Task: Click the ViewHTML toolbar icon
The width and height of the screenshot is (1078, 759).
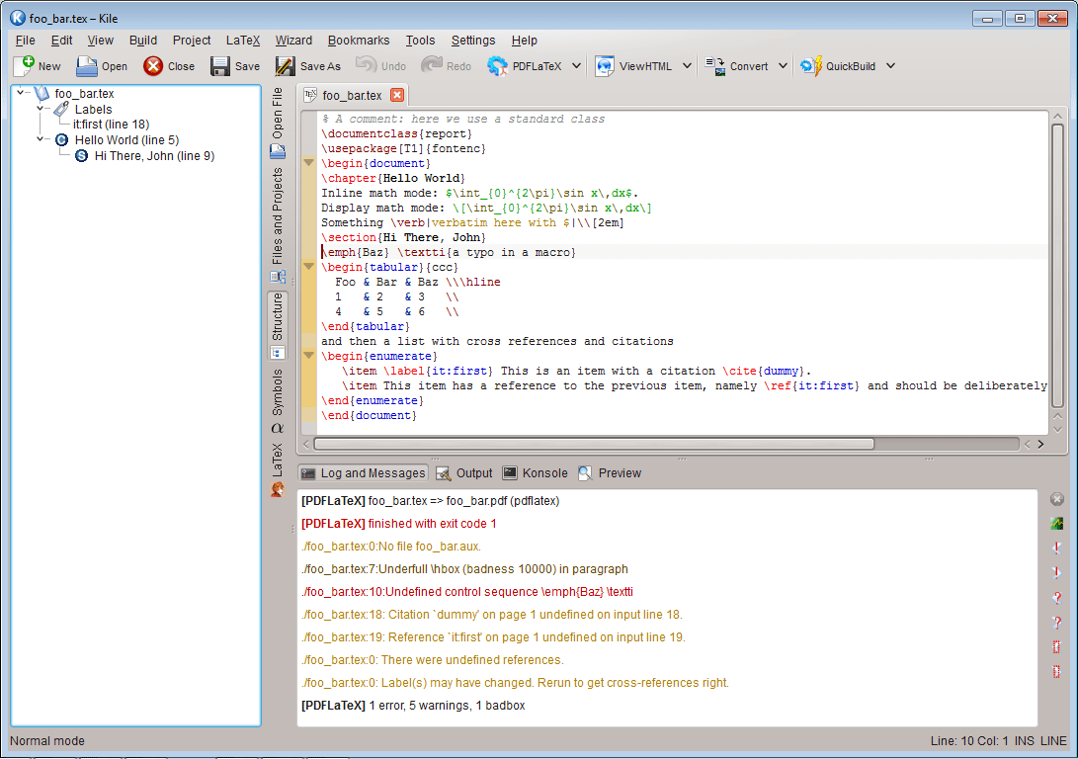Action: pos(605,66)
